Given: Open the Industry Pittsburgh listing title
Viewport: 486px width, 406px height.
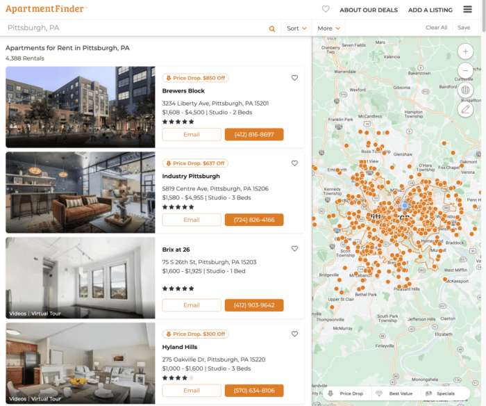Looking at the screenshot, I should pos(191,177).
